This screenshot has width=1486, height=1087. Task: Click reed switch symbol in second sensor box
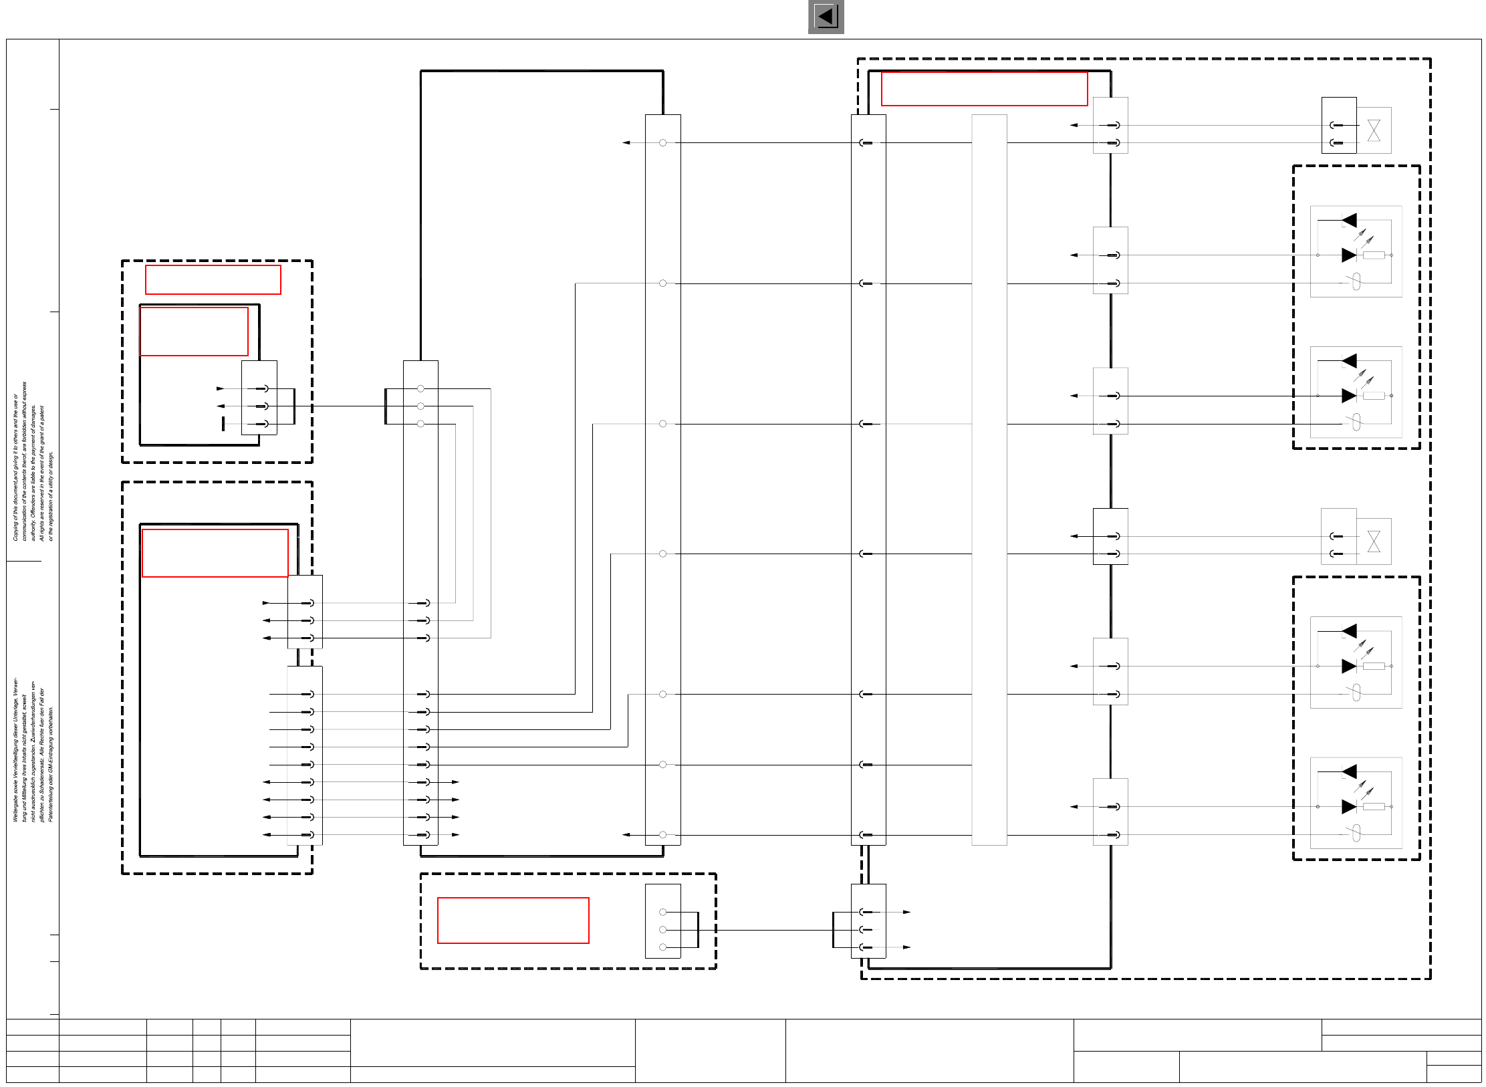(x=1356, y=422)
